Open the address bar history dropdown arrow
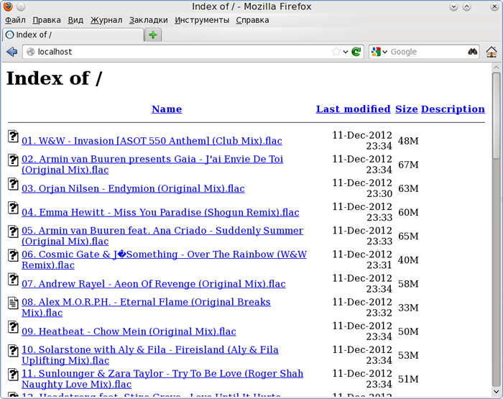Screen dimensions: 503x399 [x=346, y=52]
